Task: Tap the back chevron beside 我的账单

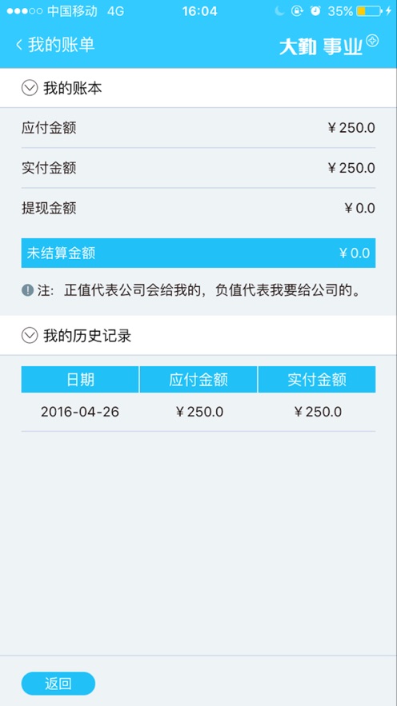Action: click(x=19, y=45)
